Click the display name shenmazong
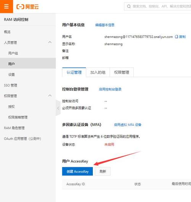191x202 pixels. pyautogui.click(x=113, y=44)
